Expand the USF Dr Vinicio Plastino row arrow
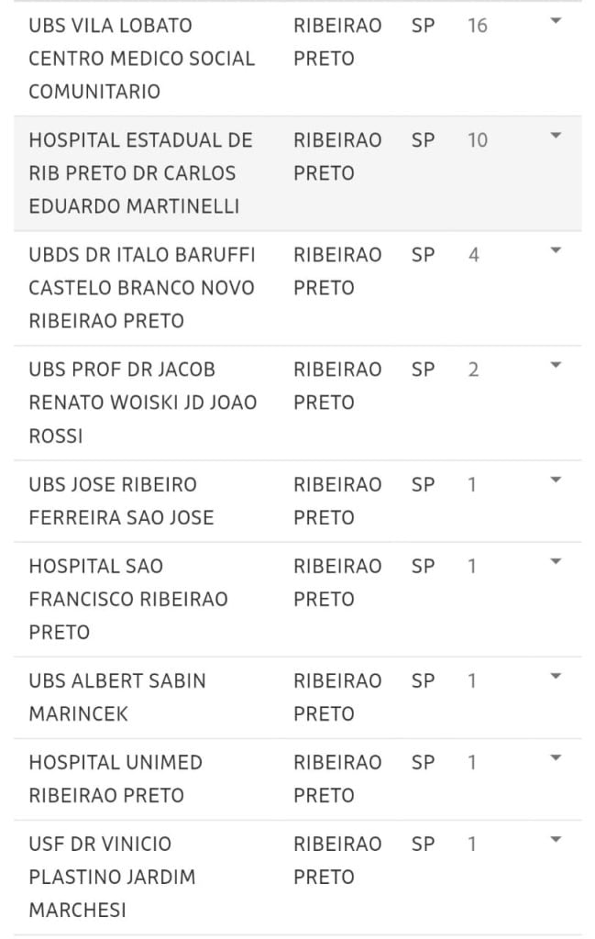Screen dimensions: 595x939 (x=556, y=840)
